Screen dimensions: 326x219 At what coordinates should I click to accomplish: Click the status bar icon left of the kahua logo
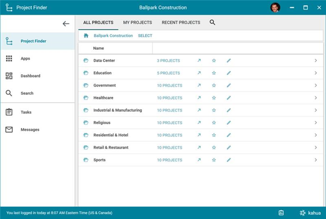[x=281, y=213]
